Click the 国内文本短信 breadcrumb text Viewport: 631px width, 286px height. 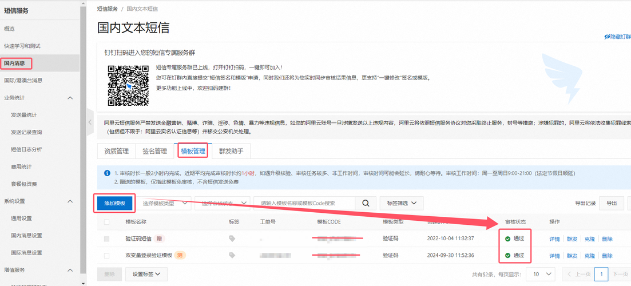(142, 9)
